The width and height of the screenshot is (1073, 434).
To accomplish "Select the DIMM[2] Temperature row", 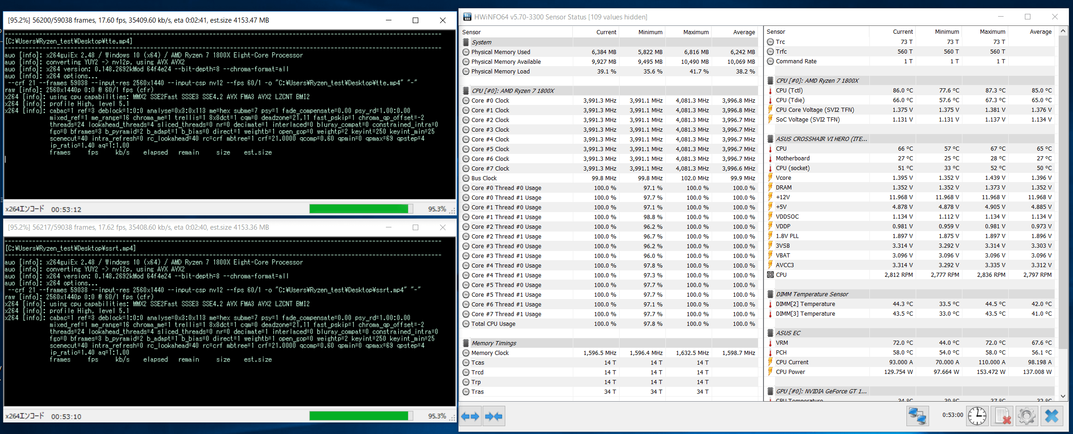I will [x=910, y=304].
